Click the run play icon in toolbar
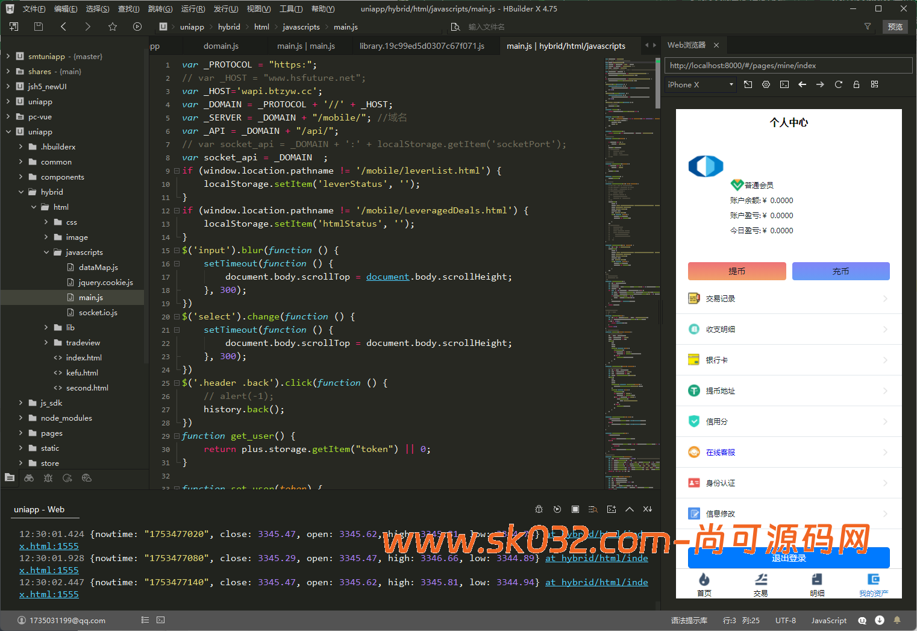The height and width of the screenshot is (631, 917). [x=137, y=27]
